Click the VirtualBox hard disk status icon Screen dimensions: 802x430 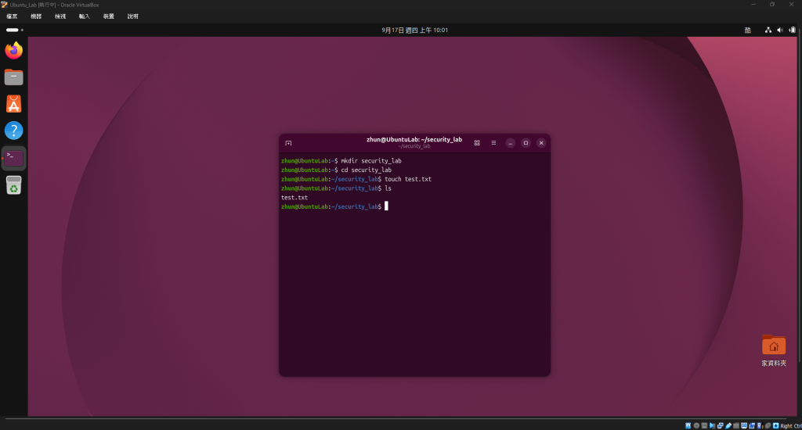(688, 425)
